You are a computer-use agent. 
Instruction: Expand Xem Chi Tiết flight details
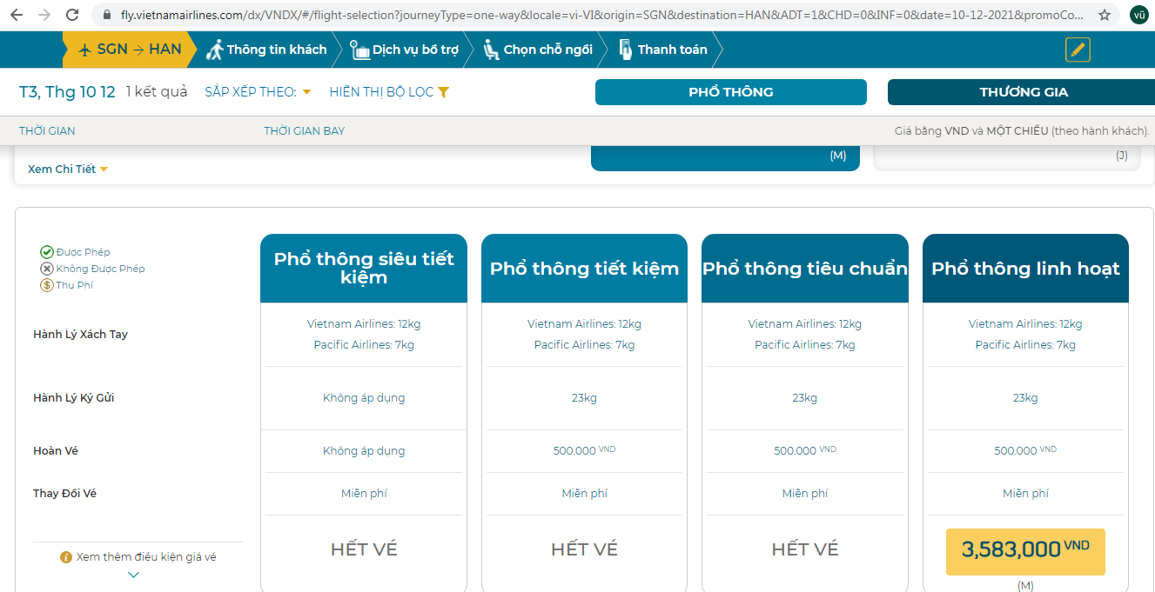(68, 170)
